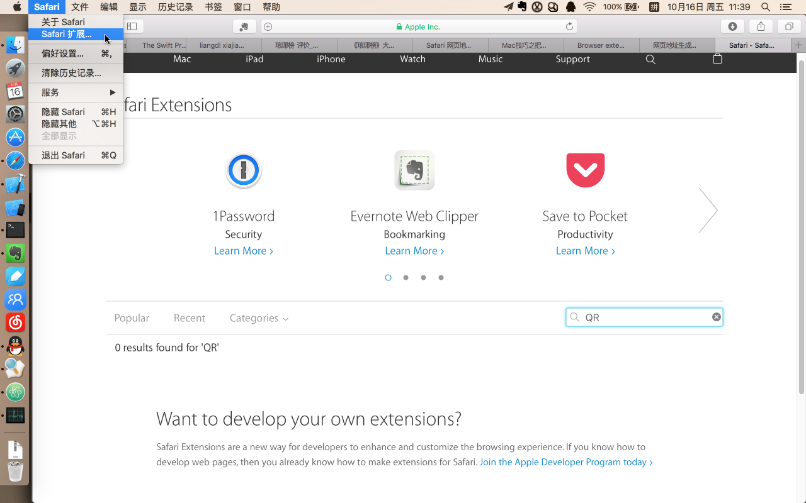
Task: Open Calendar icon in the Dock
Action: (x=15, y=91)
